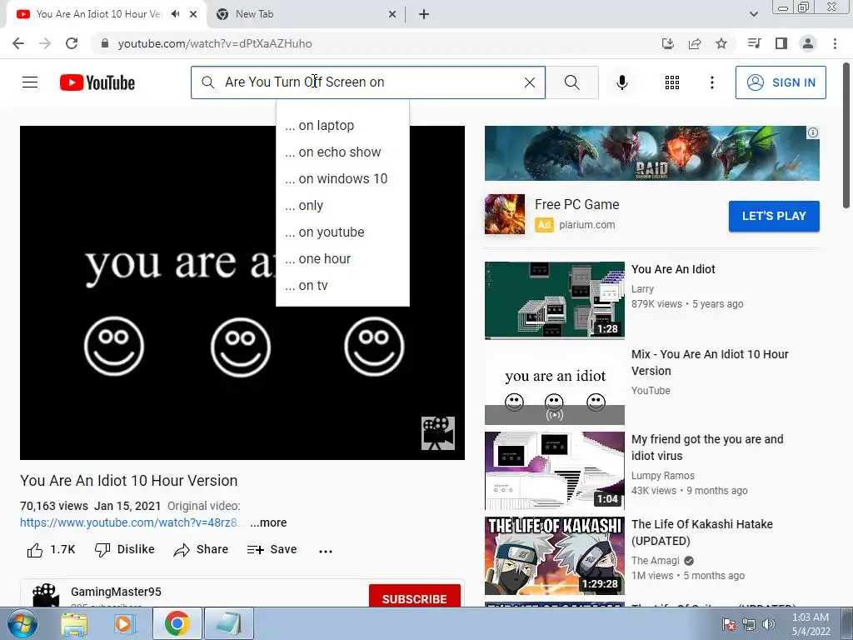The width and height of the screenshot is (853, 640).
Task: Expand description with '...more'
Action: coord(268,522)
